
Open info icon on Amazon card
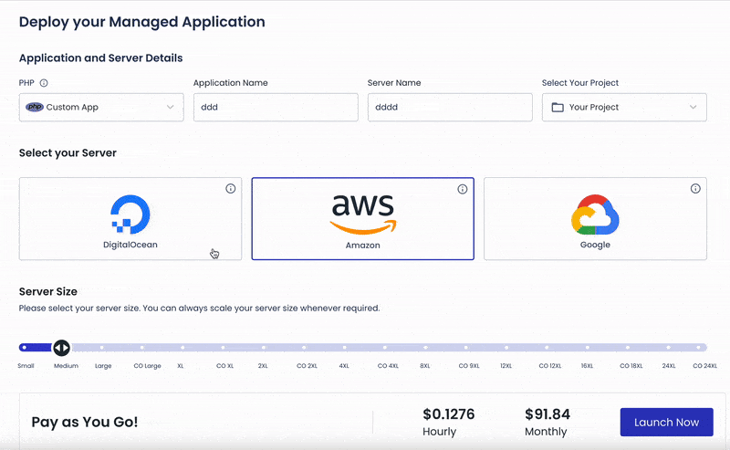(463, 189)
